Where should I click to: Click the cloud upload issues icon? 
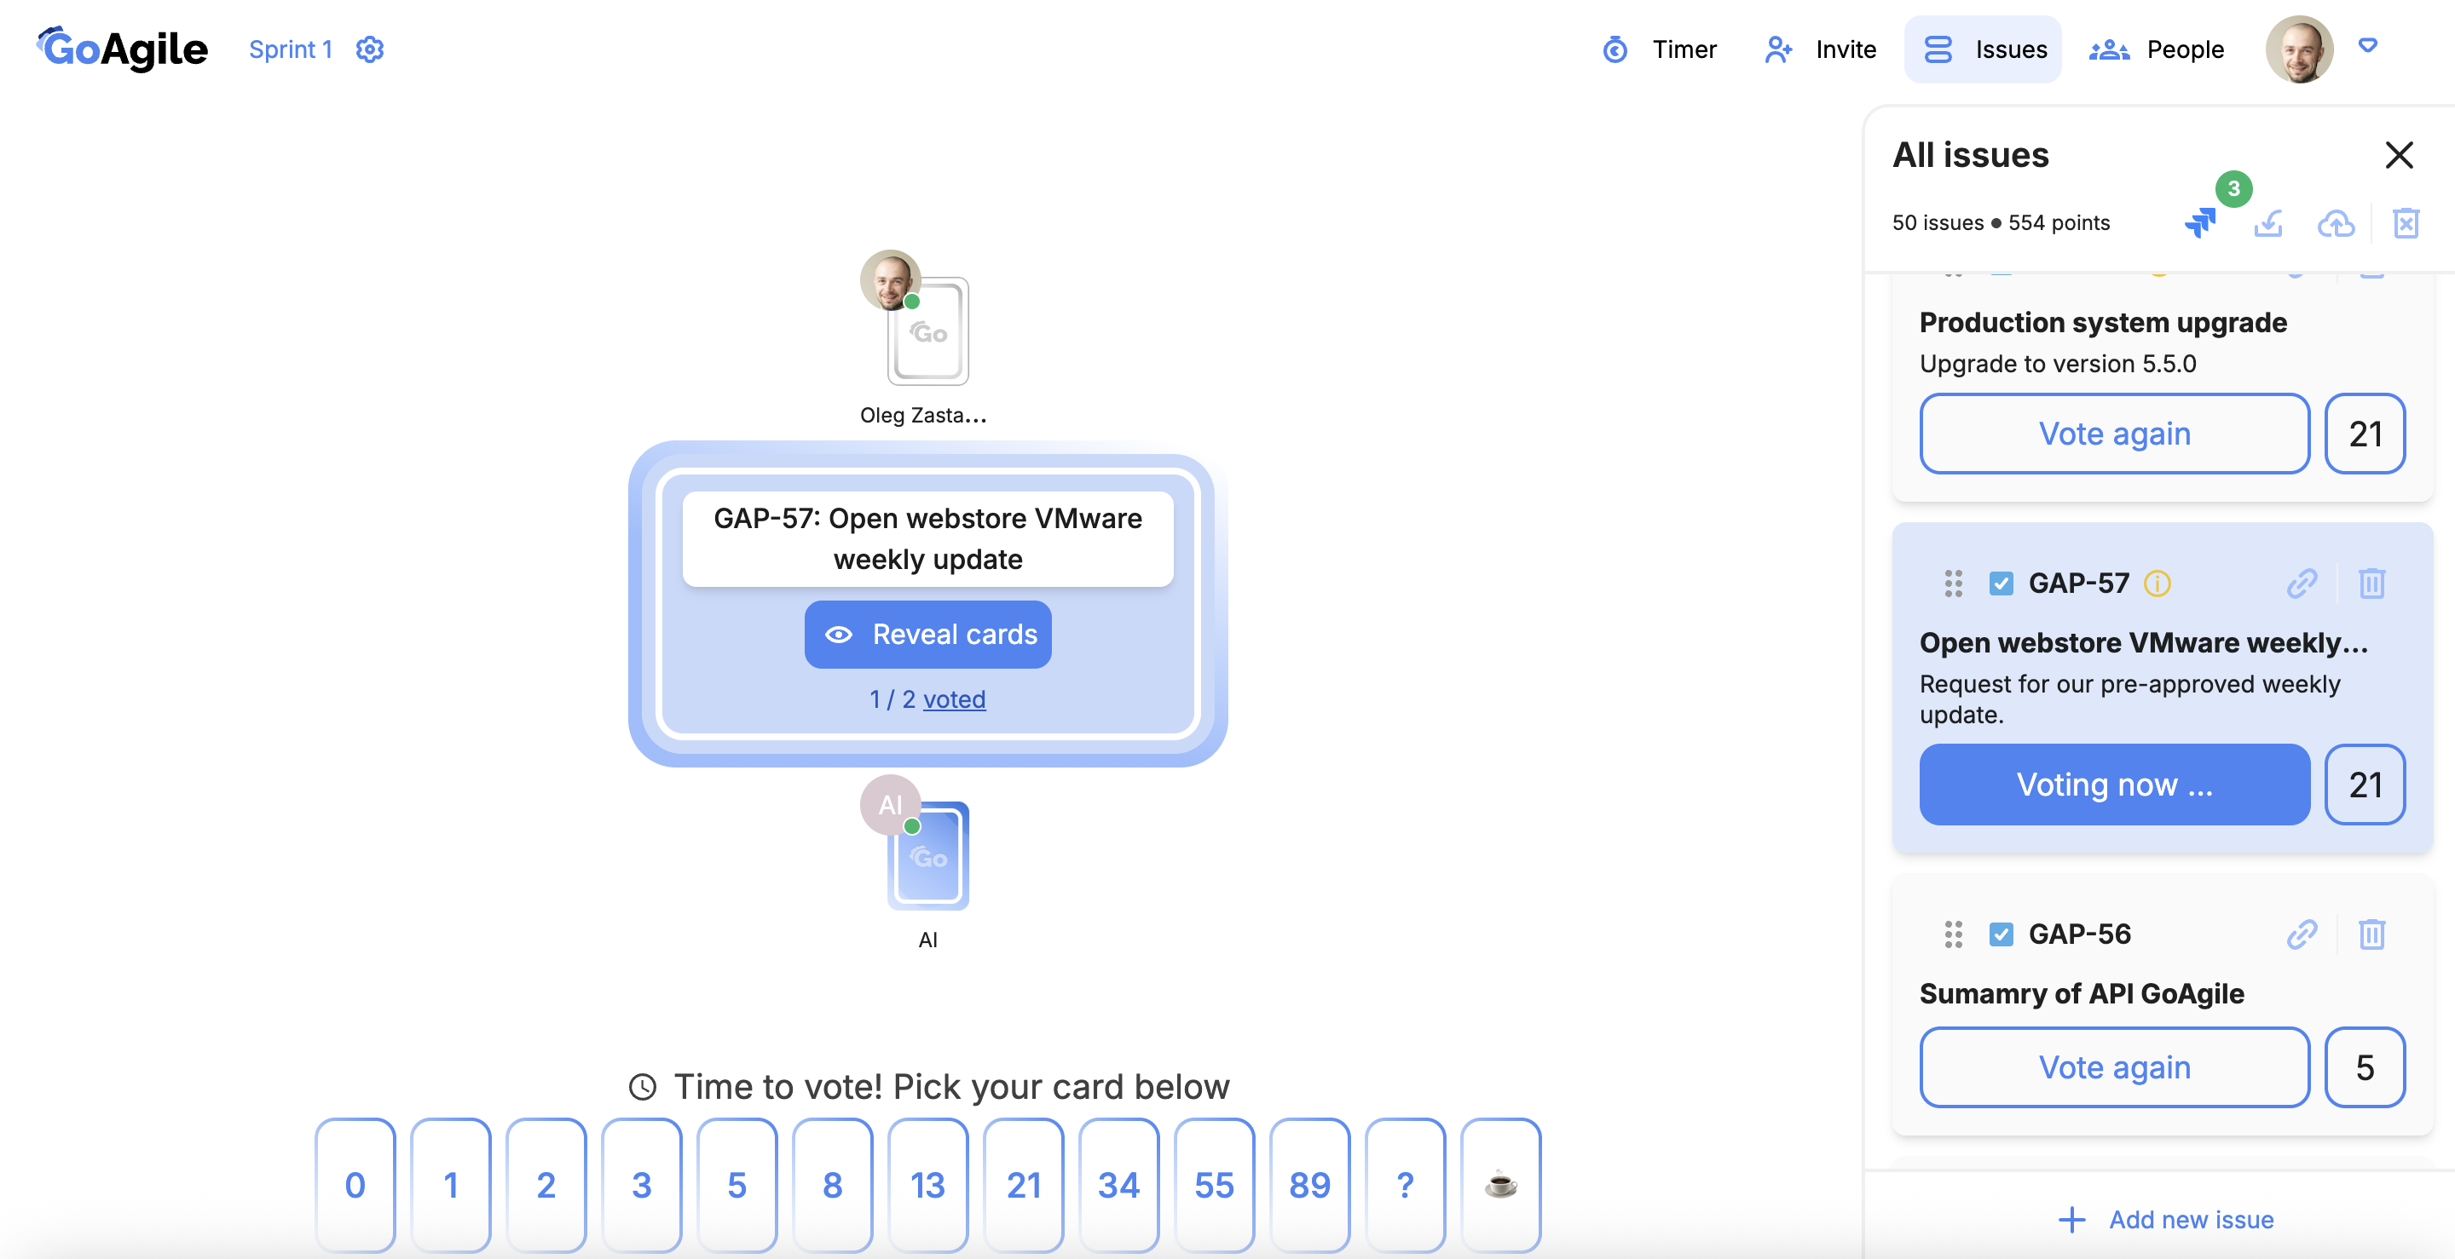tap(2336, 223)
